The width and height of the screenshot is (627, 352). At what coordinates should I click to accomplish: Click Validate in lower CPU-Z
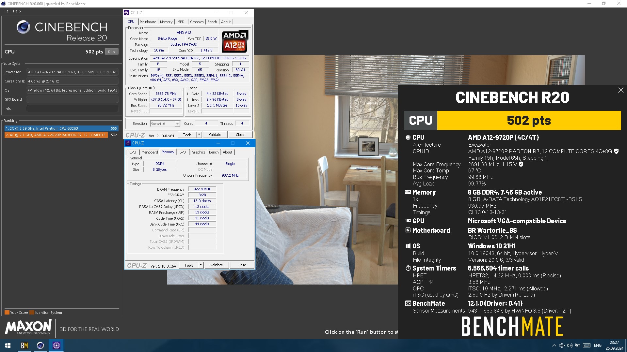click(x=217, y=265)
